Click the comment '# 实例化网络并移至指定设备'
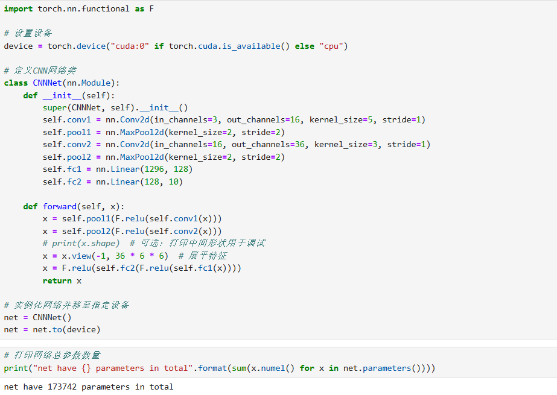The height and width of the screenshot is (395, 557). coord(67,305)
